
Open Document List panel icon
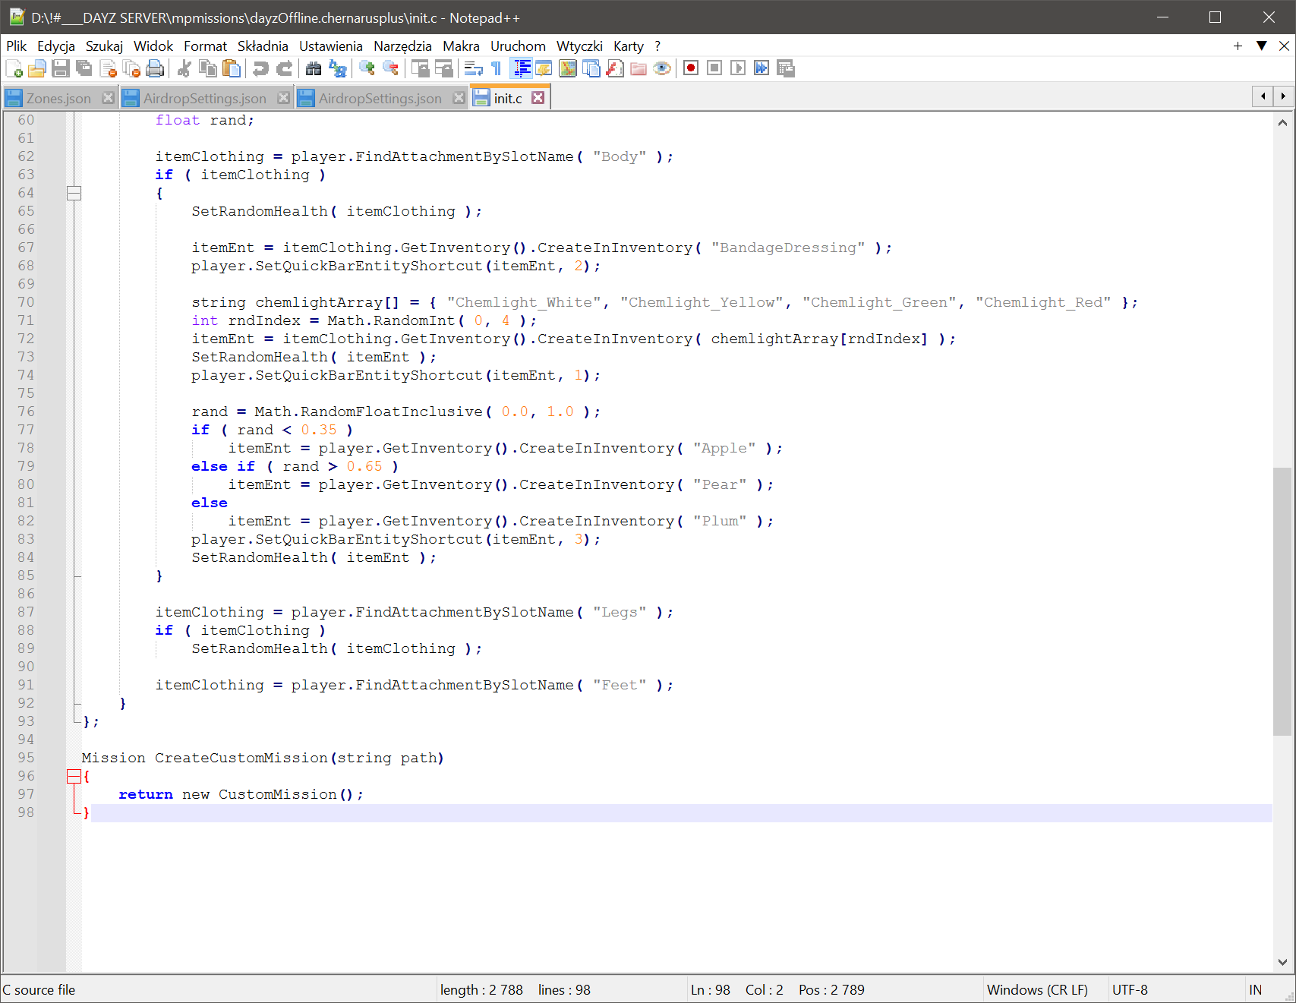pyautogui.click(x=591, y=68)
